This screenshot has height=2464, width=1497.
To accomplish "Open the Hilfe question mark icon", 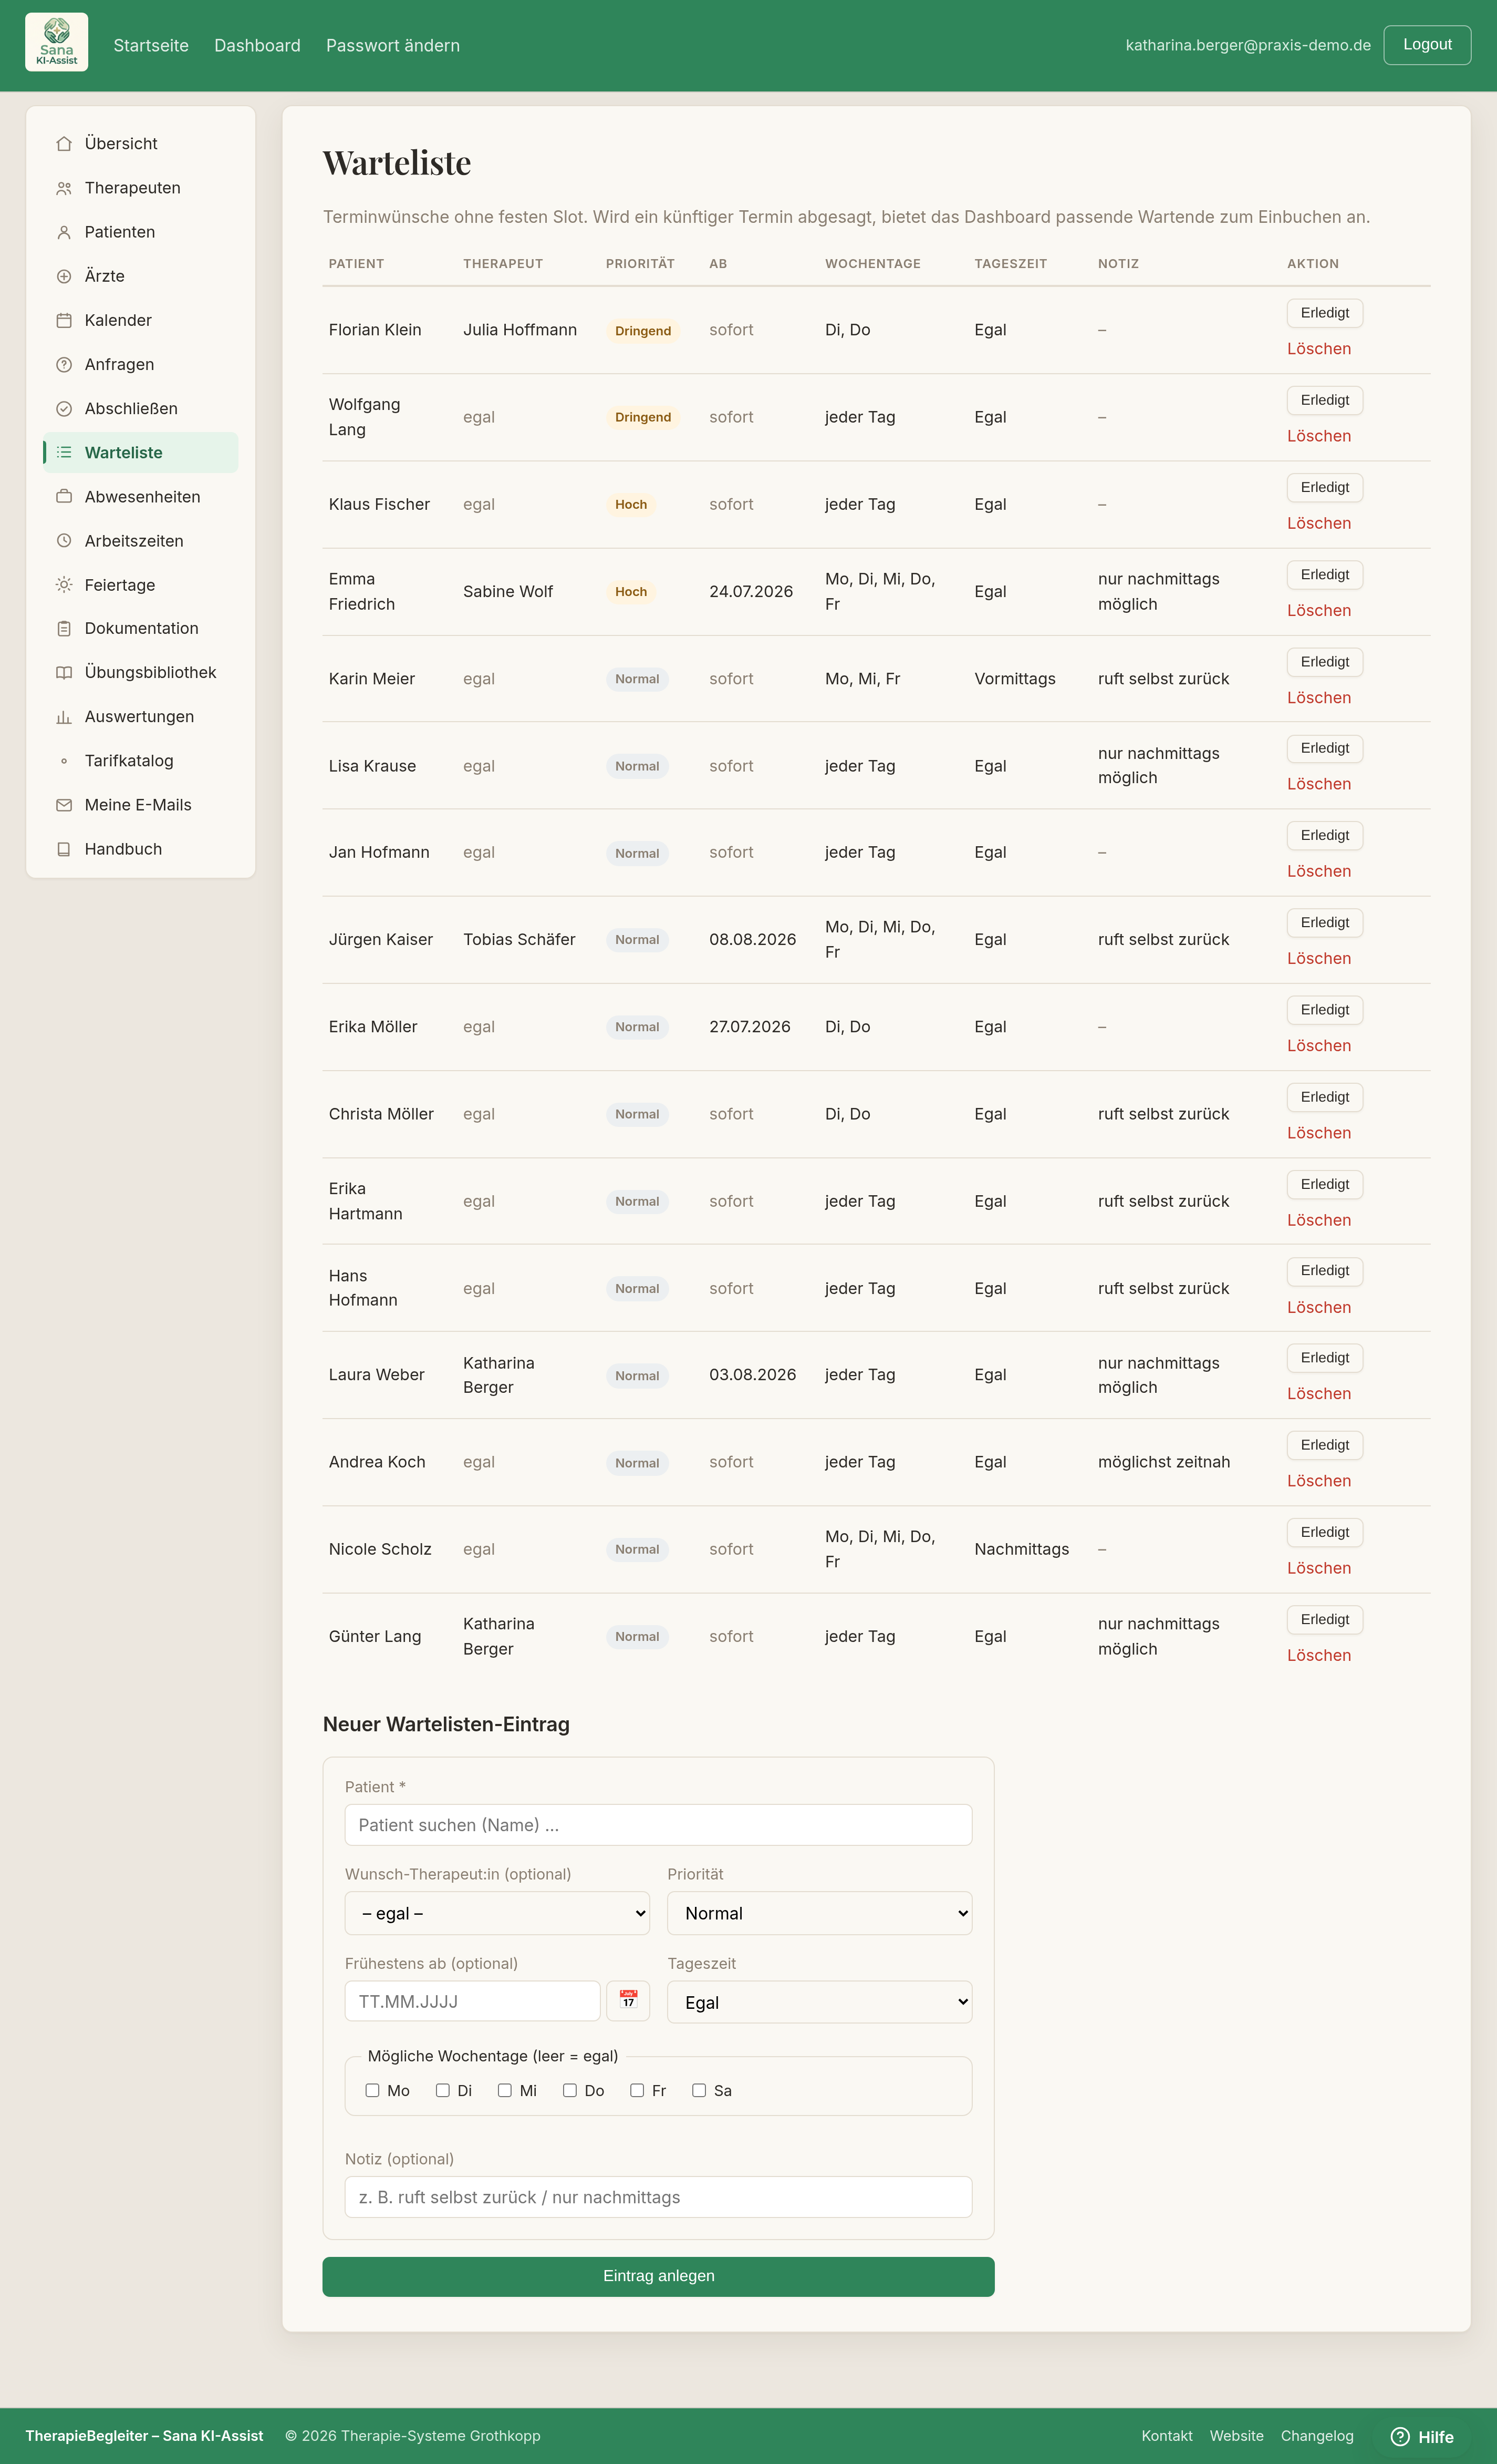I will click(1400, 2436).
